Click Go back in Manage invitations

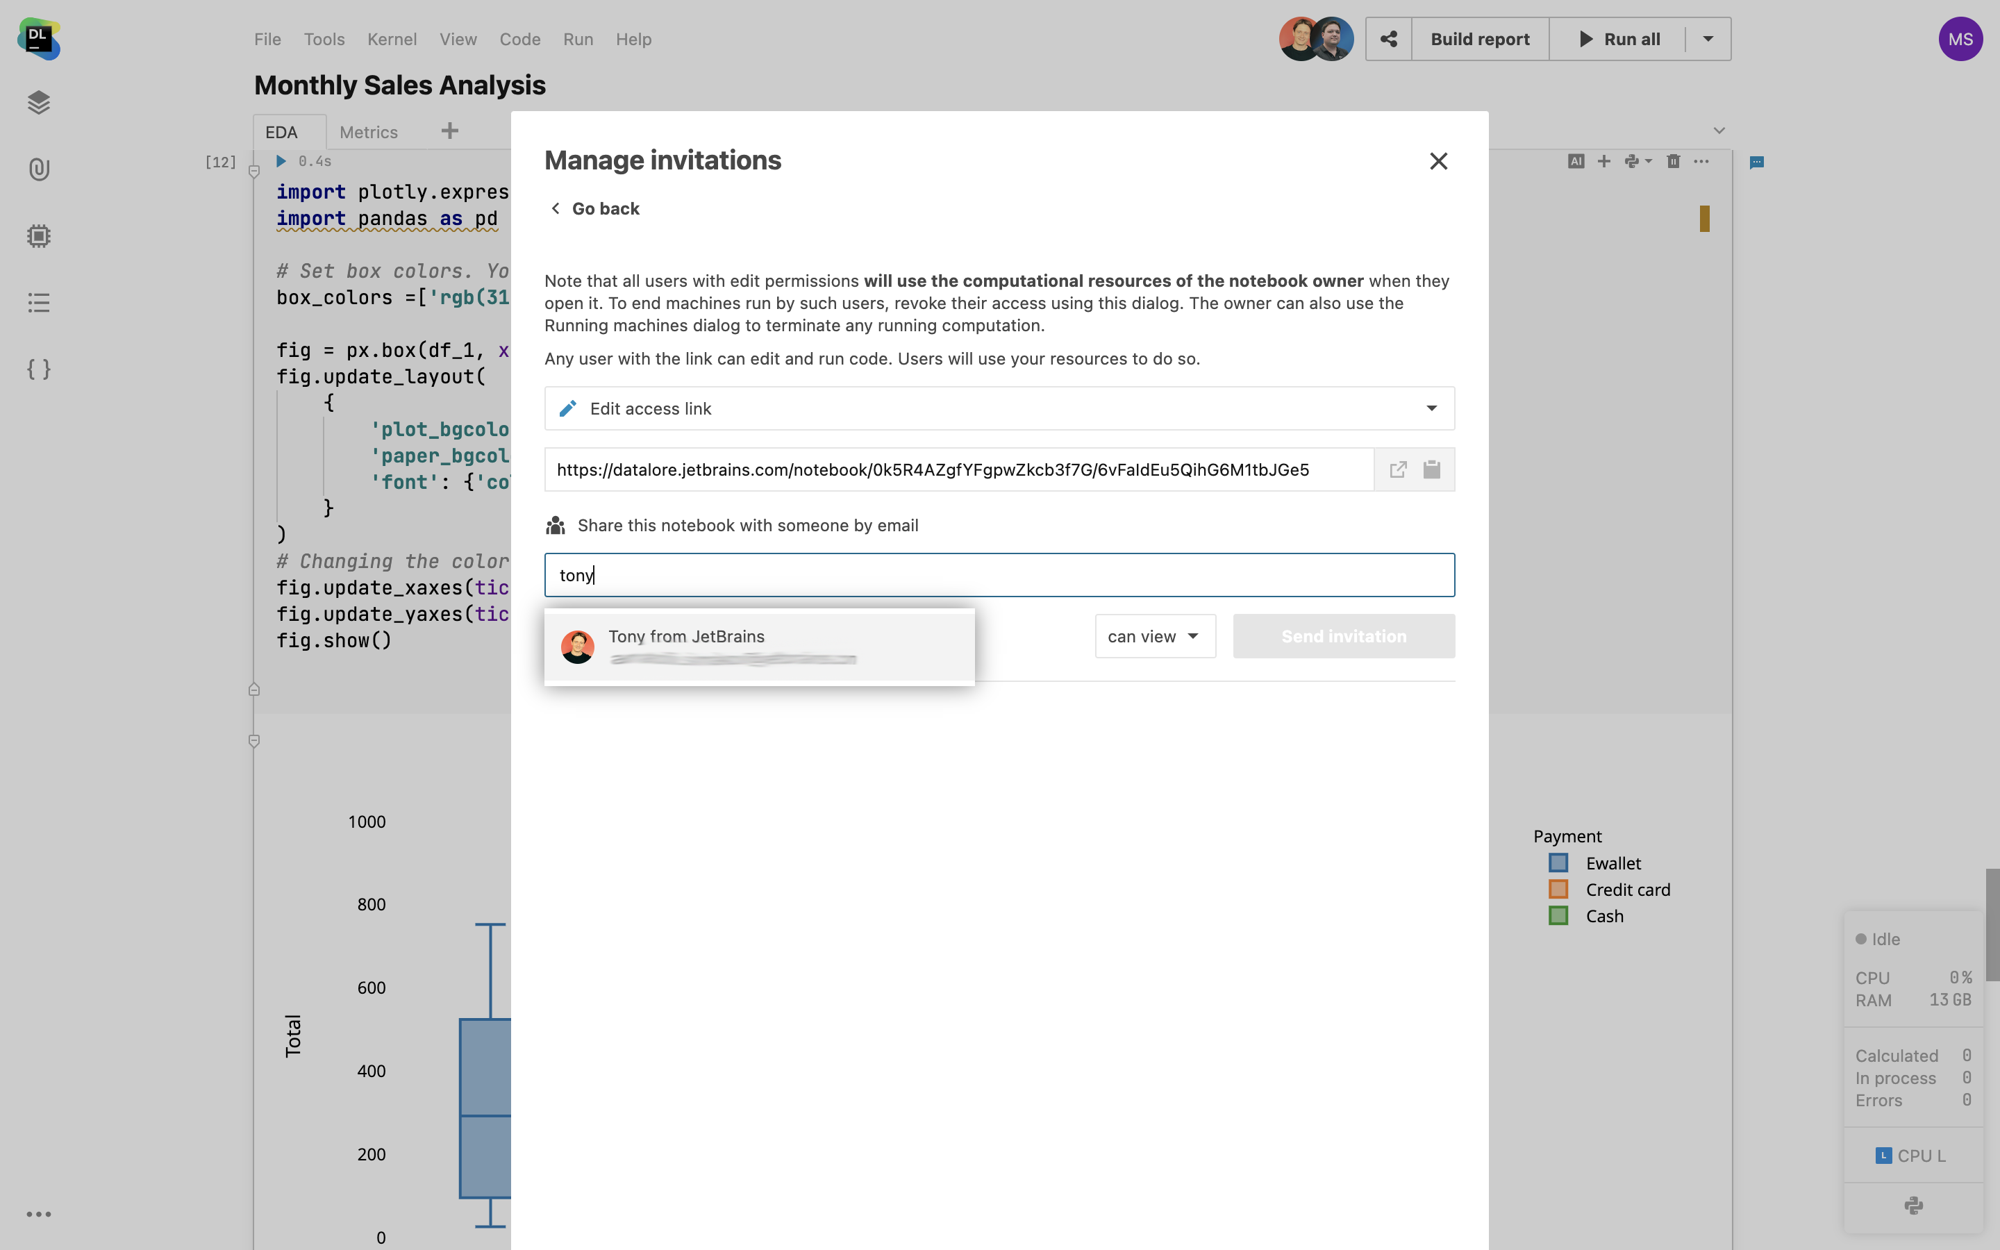coord(595,208)
